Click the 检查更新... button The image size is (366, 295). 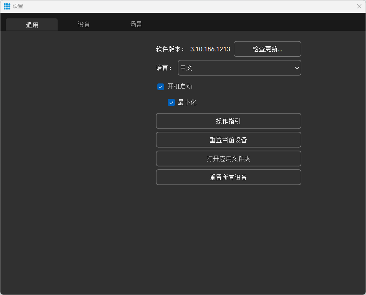(x=267, y=49)
